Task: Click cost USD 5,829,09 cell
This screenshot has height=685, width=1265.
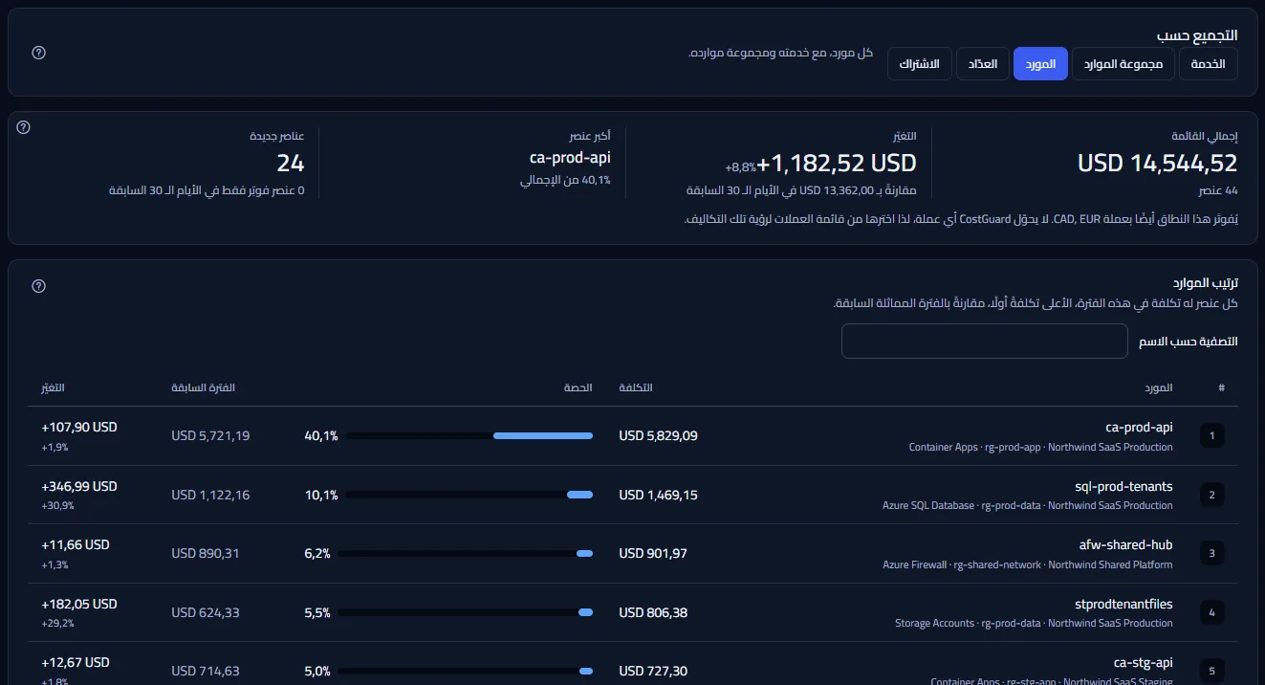Action: tap(659, 435)
